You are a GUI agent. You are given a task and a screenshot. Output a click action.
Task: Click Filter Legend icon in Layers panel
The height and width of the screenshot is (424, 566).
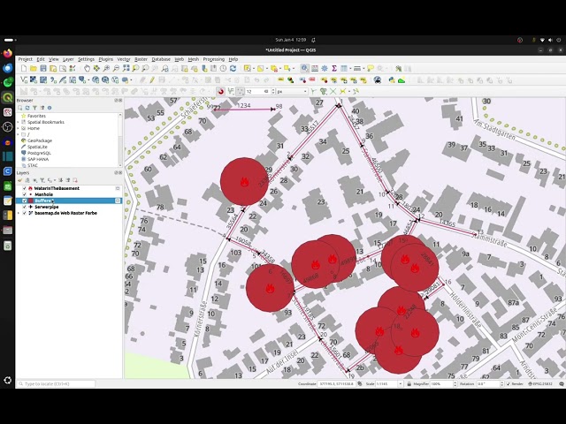[x=42, y=180]
